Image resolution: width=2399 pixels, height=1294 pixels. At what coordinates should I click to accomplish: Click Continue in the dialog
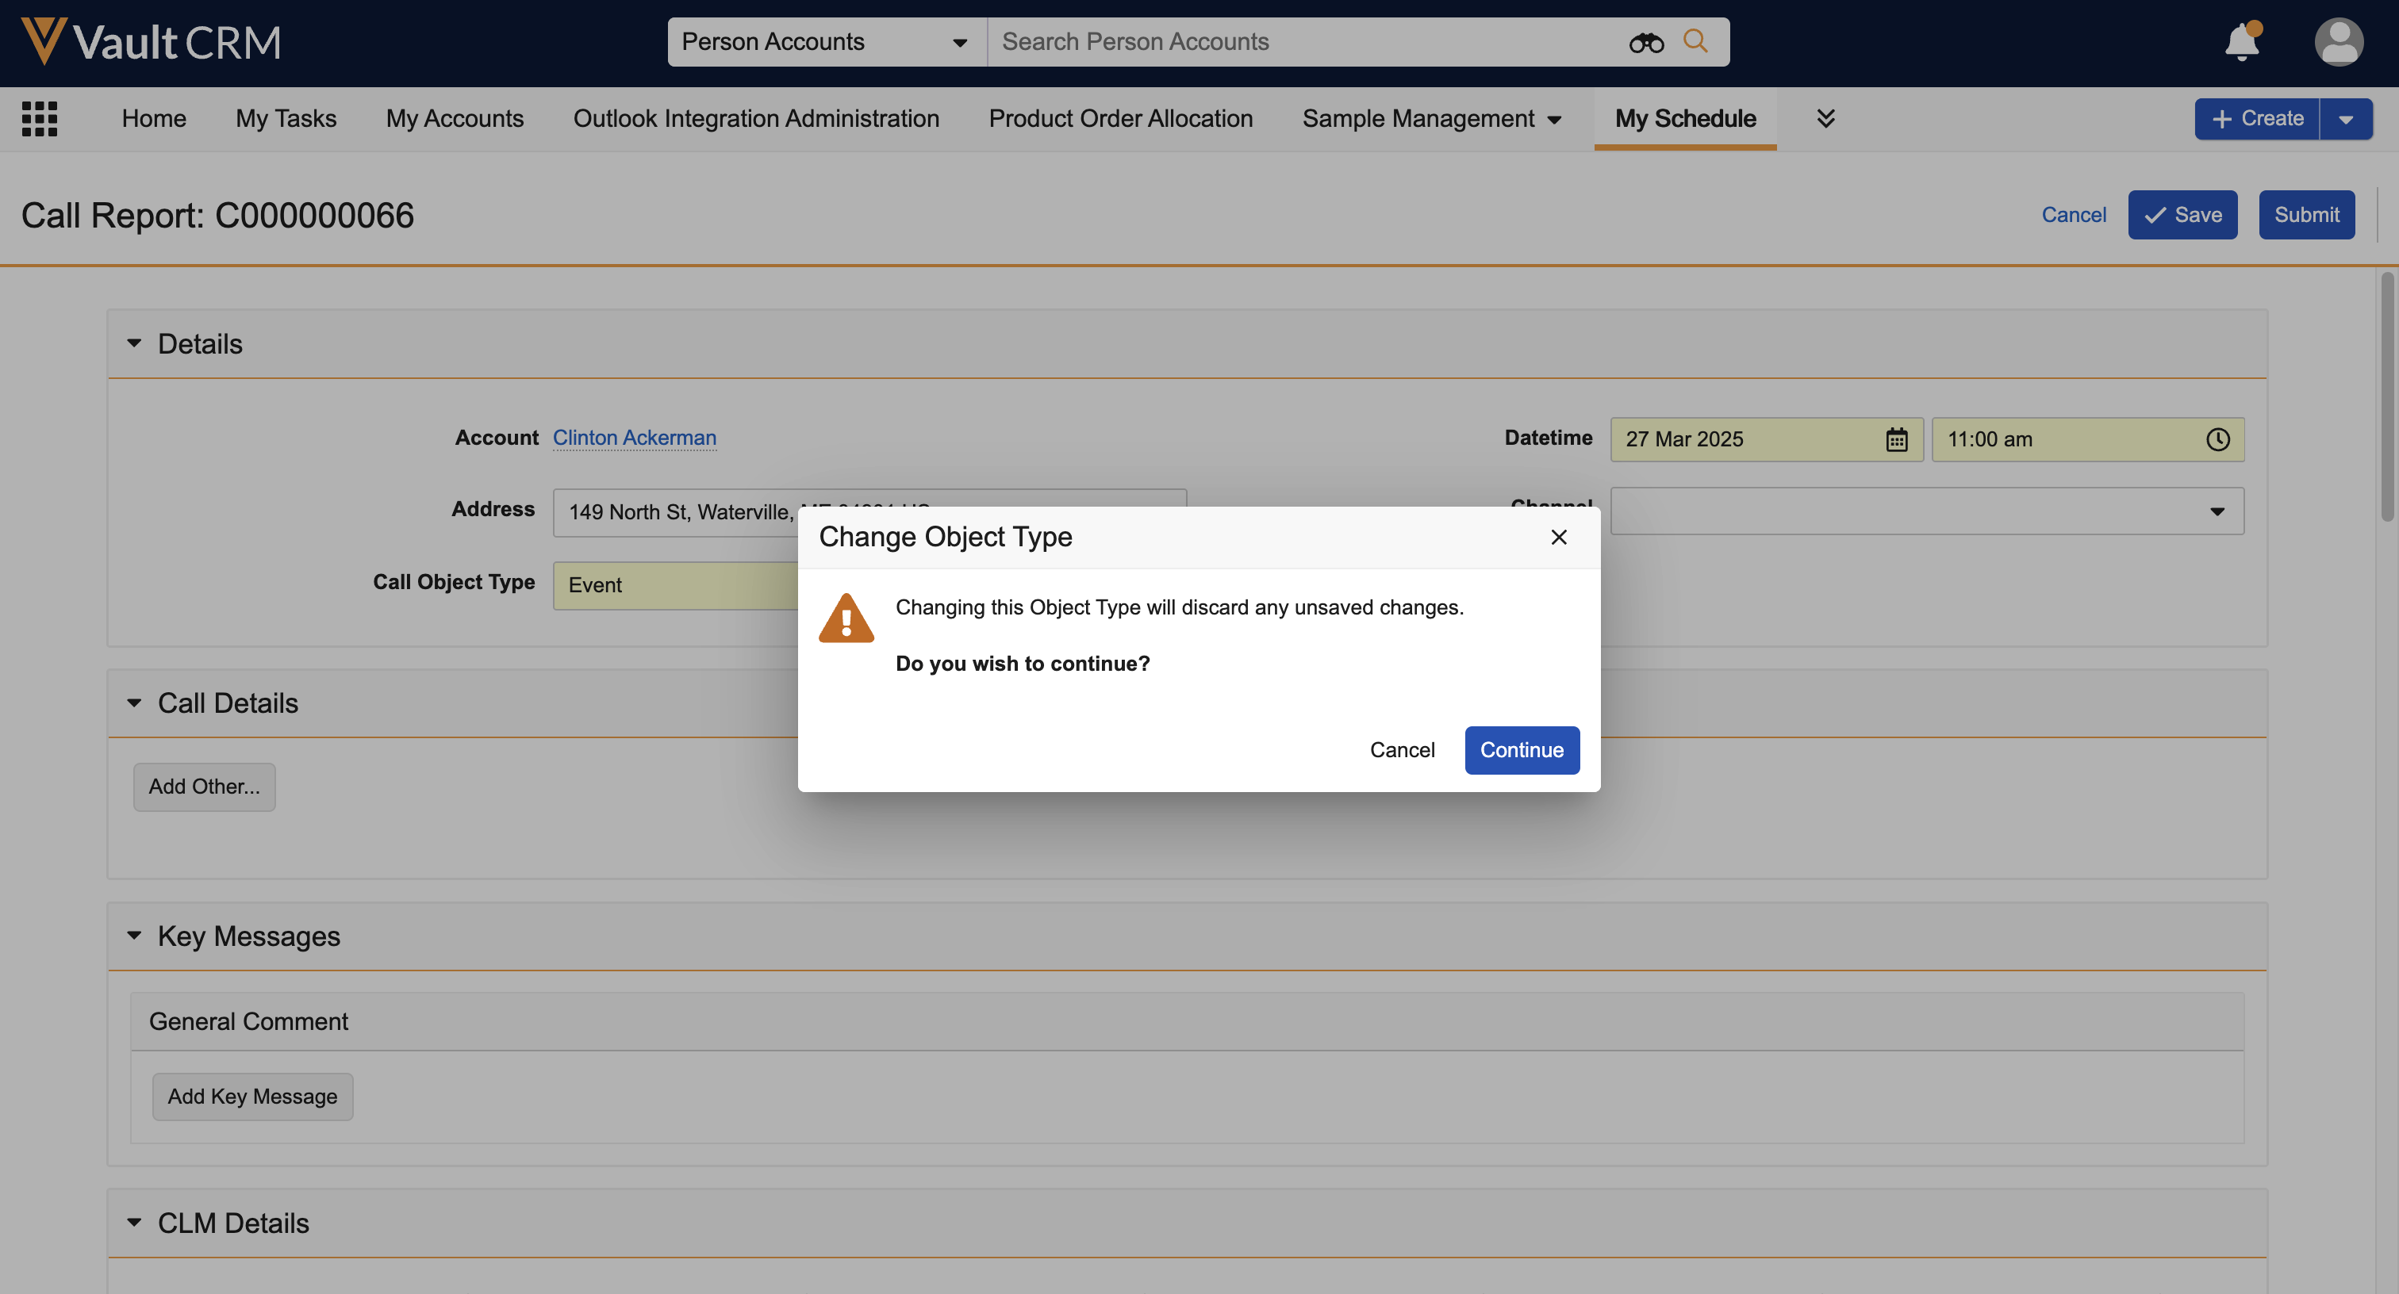pos(1521,750)
